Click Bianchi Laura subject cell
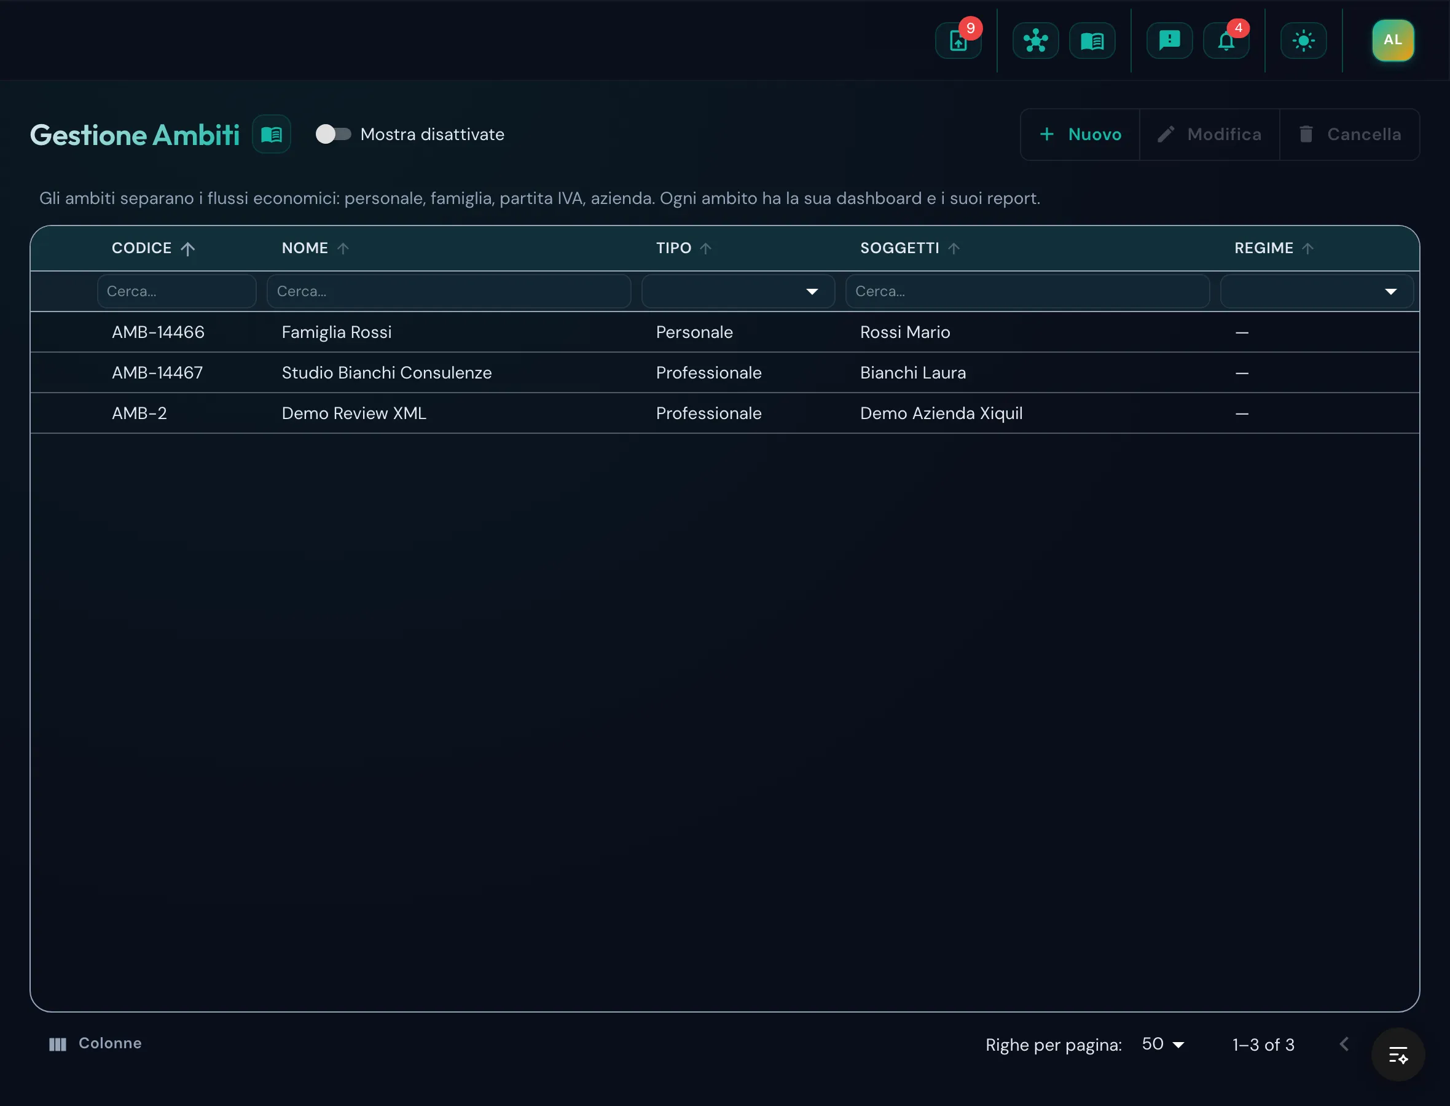 tap(913, 372)
